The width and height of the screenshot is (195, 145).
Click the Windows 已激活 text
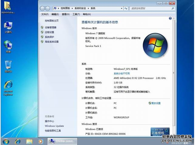point(94,129)
